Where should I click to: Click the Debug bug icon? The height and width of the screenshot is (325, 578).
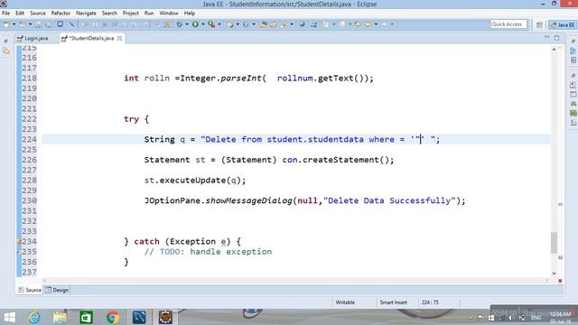179,24
